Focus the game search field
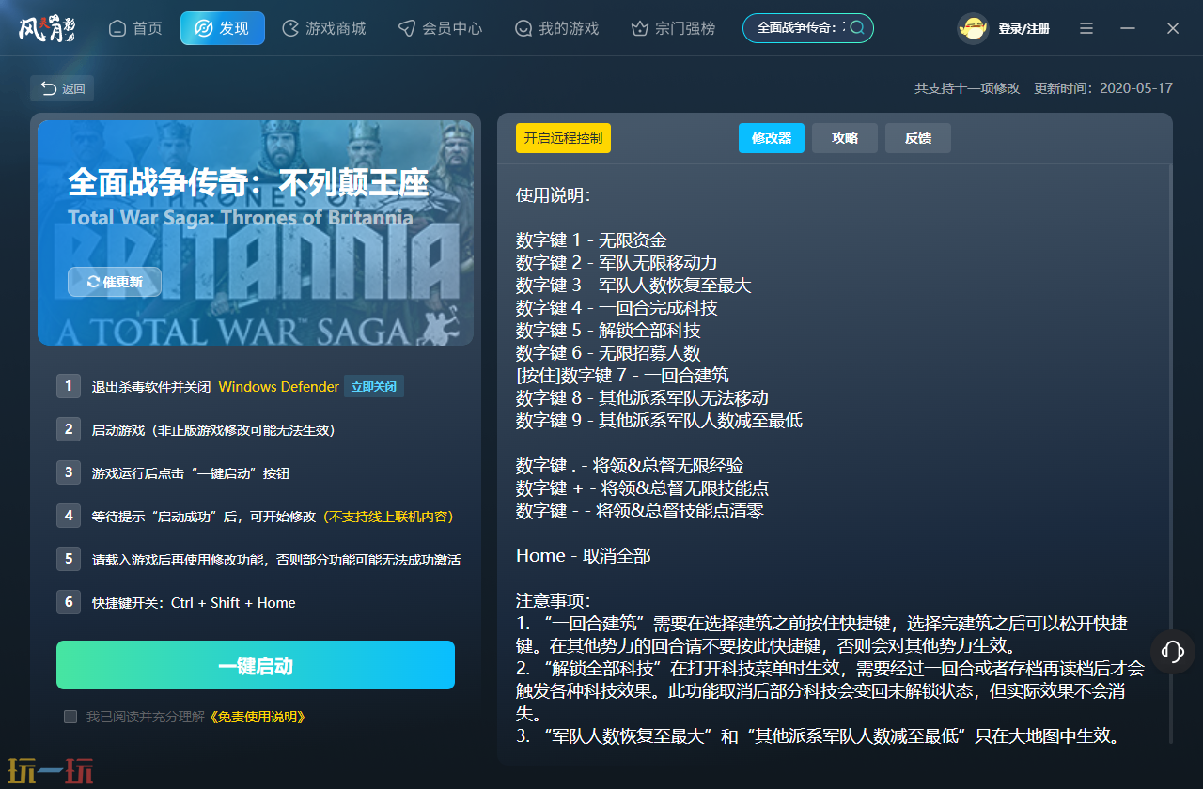Screen dimensions: 1203x789 click(808, 28)
